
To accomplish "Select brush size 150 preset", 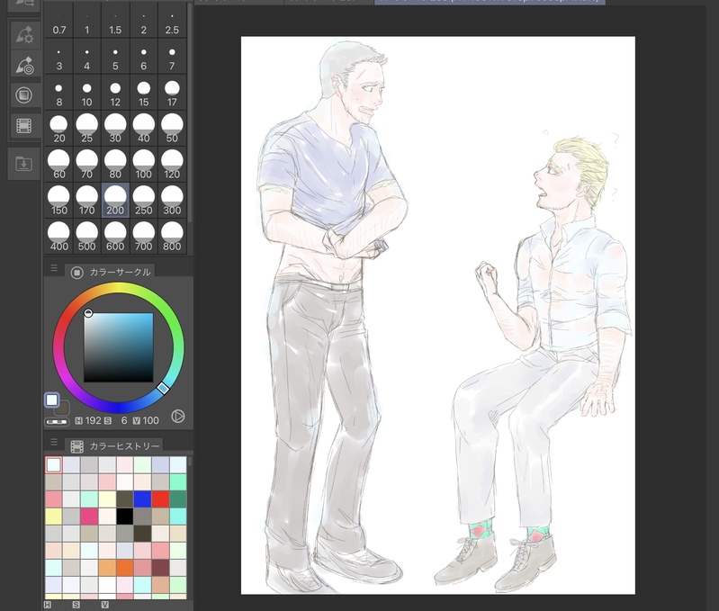I will 58,201.
